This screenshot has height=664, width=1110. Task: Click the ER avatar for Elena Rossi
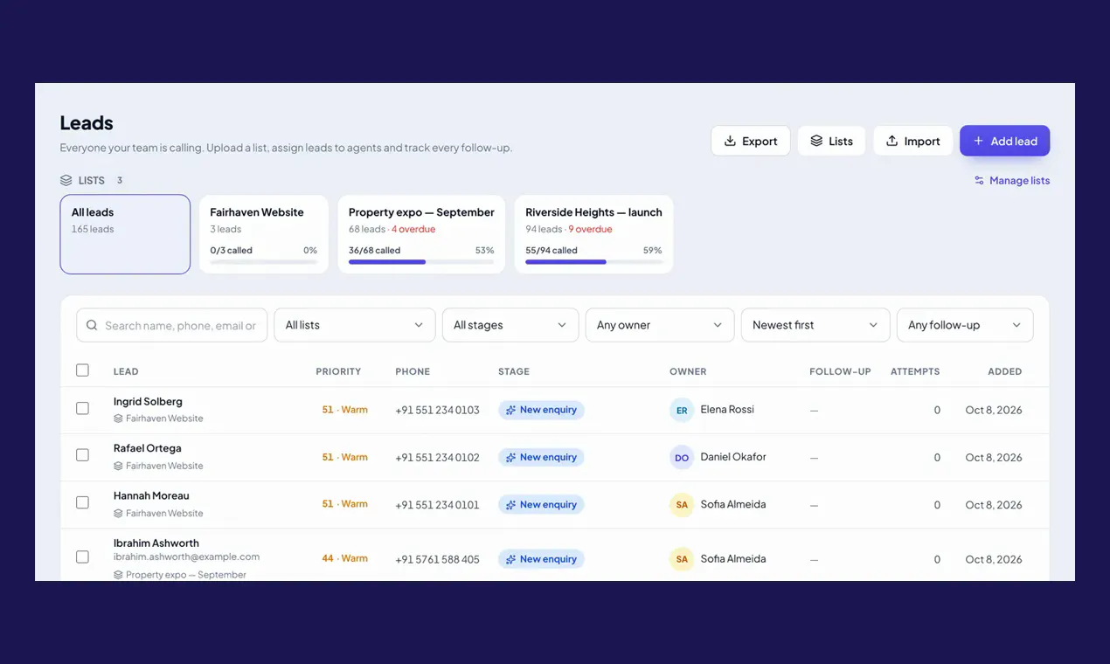click(682, 410)
